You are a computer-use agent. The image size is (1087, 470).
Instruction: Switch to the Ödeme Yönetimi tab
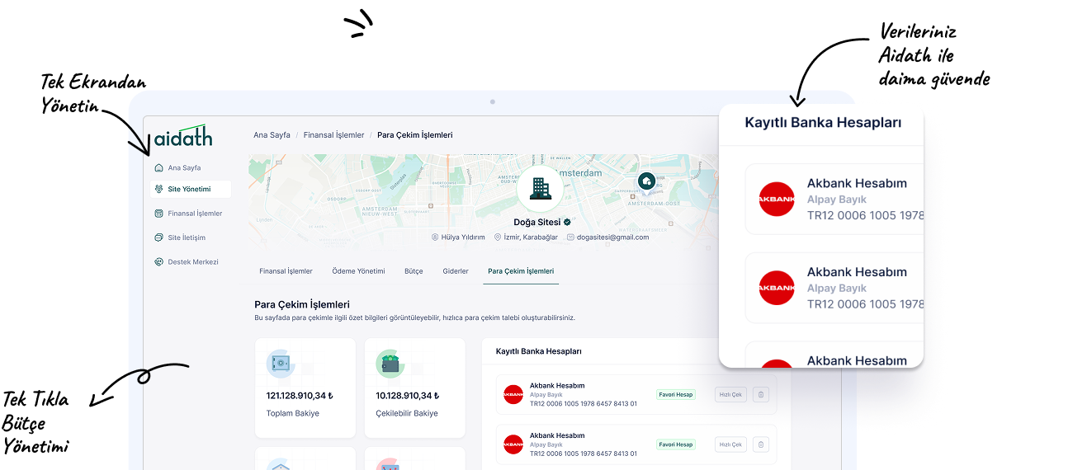pos(358,271)
